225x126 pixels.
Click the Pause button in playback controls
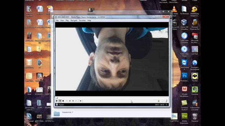coord(60,101)
